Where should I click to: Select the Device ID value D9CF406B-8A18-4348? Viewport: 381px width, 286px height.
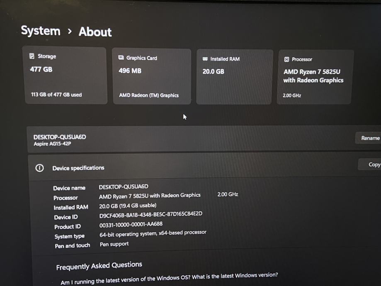pyautogui.click(x=150, y=215)
